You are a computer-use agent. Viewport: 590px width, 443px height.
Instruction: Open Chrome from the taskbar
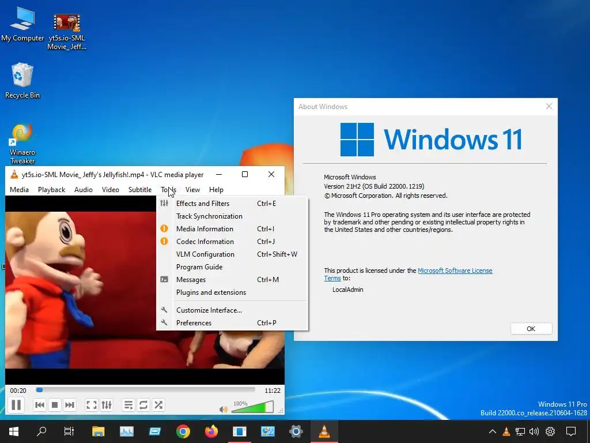[183, 431]
